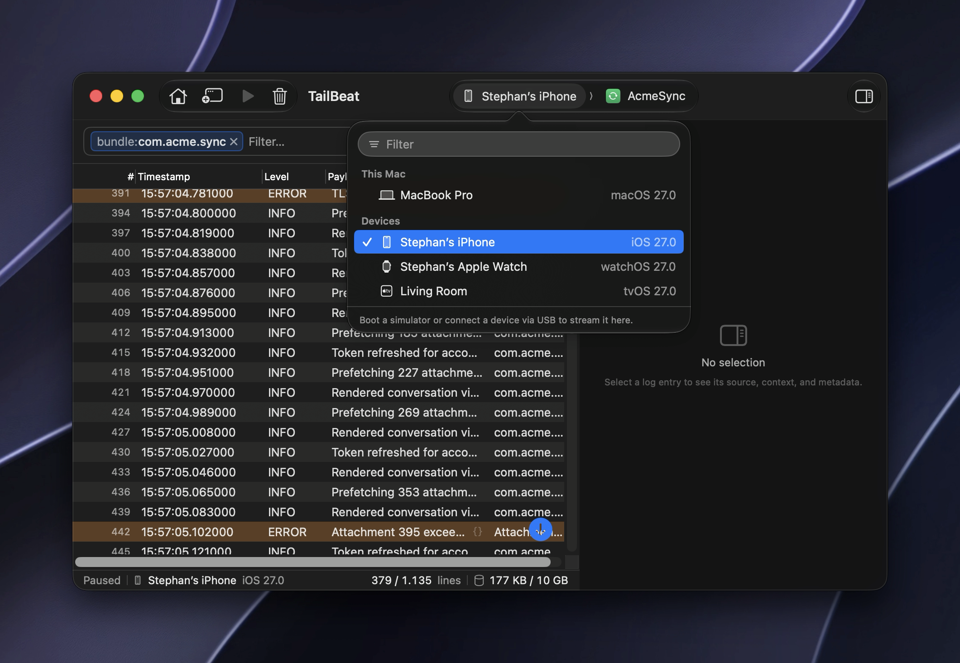Clear logs with the trash icon
960x663 pixels.
point(280,96)
